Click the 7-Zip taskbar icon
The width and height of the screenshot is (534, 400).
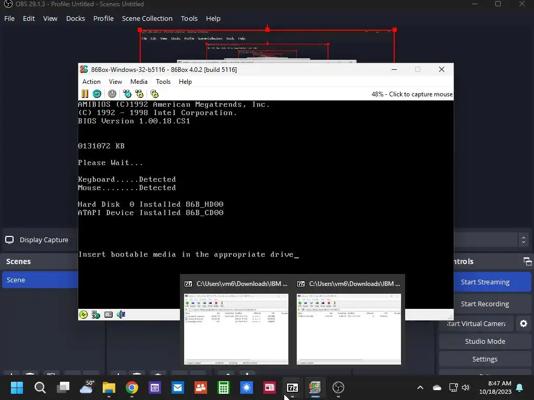293,387
